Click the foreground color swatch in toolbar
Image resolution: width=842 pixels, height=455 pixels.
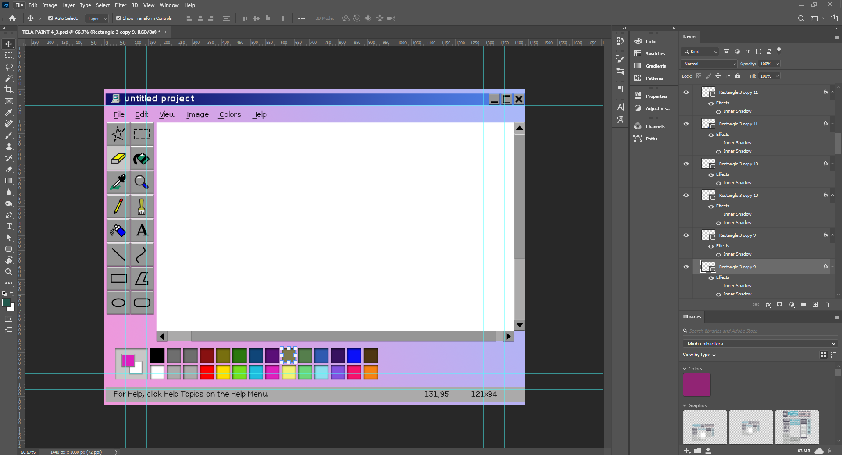(6, 303)
